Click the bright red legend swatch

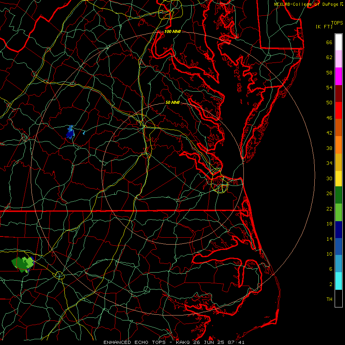(x=338, y=110)
